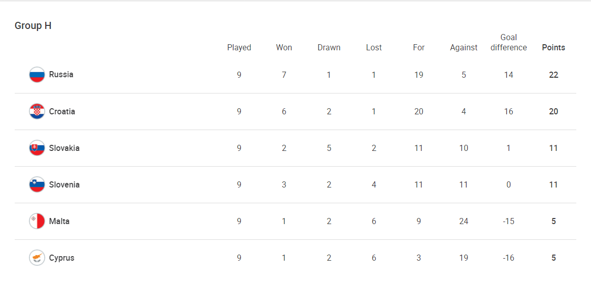
Task: Click Russia's 22 points value
Action: point(553,75)
